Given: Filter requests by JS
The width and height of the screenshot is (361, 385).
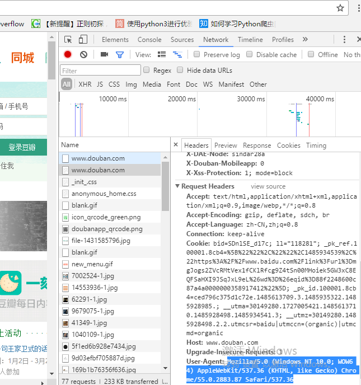Looking at the screenshot, I should point(100,84).
